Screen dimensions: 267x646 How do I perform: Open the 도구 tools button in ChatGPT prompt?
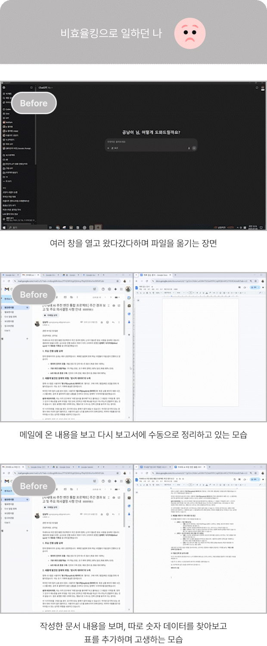pyautogui.click(x=115, y=148)
